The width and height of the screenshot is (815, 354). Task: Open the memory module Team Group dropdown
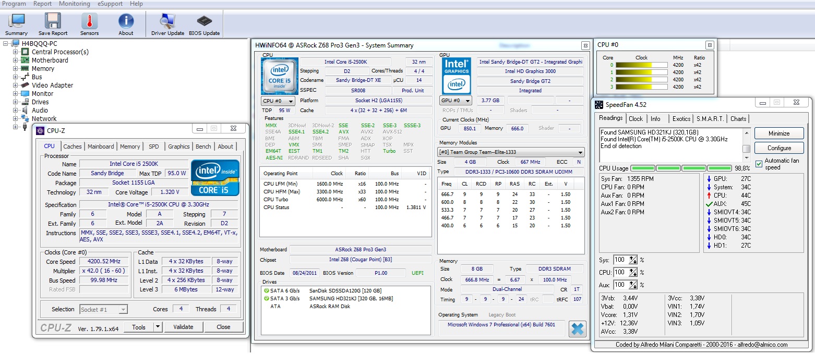pyautogui.click(x=511, y=152)
